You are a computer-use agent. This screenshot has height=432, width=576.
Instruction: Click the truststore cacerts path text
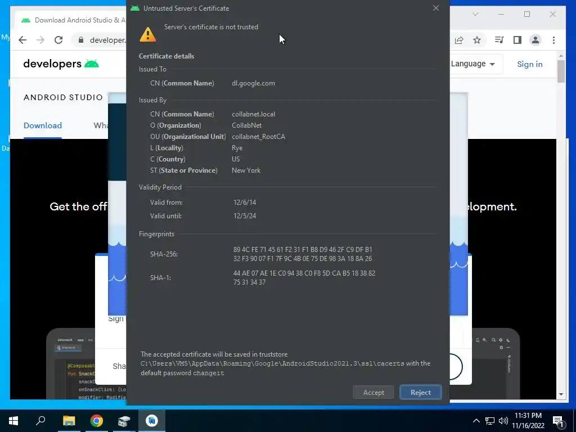pos(272,363)
